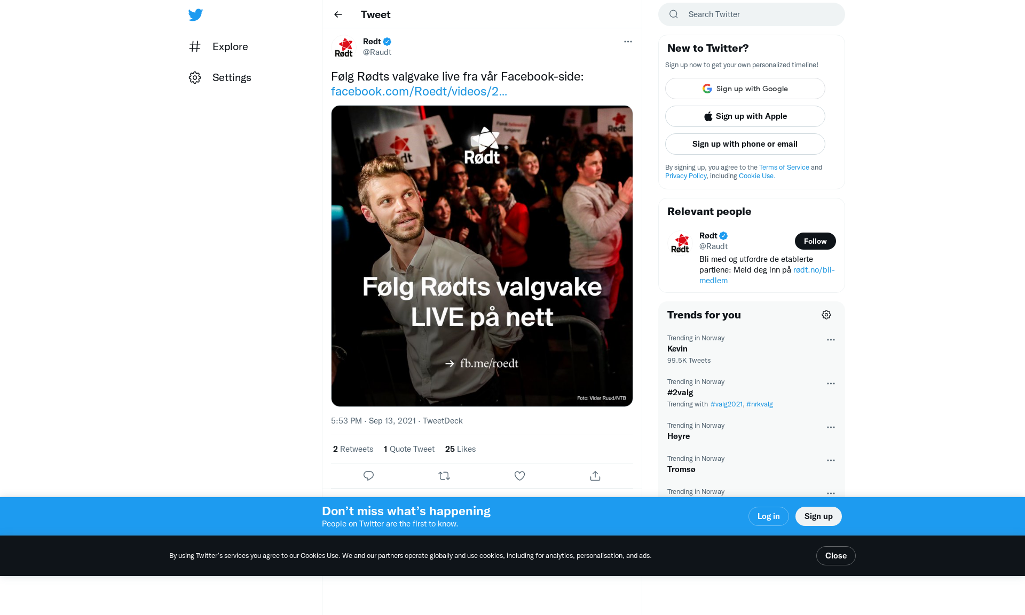Screen dimensions: 1025x615
Task: Open Explore from the sidebar
Action: pyautogui.click(x=218, y=46)
